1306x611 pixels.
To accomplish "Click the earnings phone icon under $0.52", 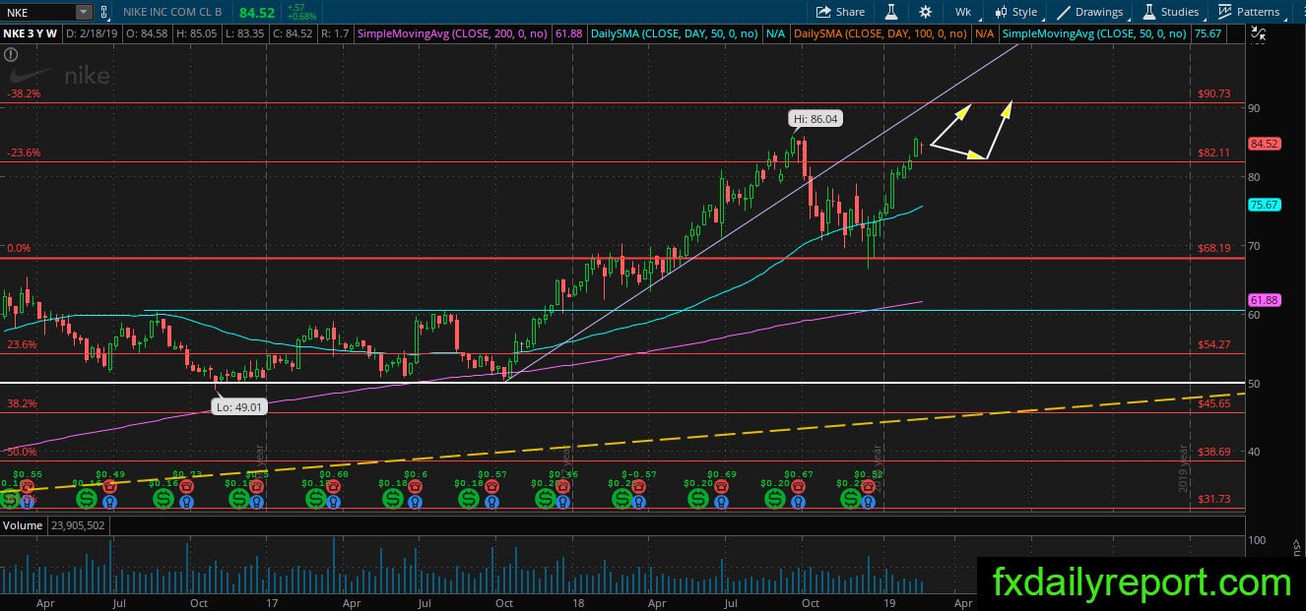I will [868, 486].
